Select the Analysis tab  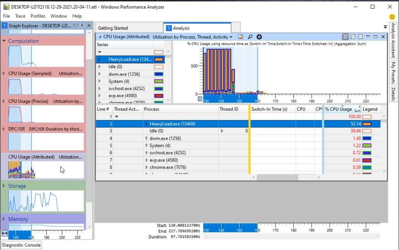coord(197,28)
